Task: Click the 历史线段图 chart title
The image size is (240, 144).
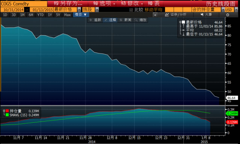Action: [x=220, y=4]
